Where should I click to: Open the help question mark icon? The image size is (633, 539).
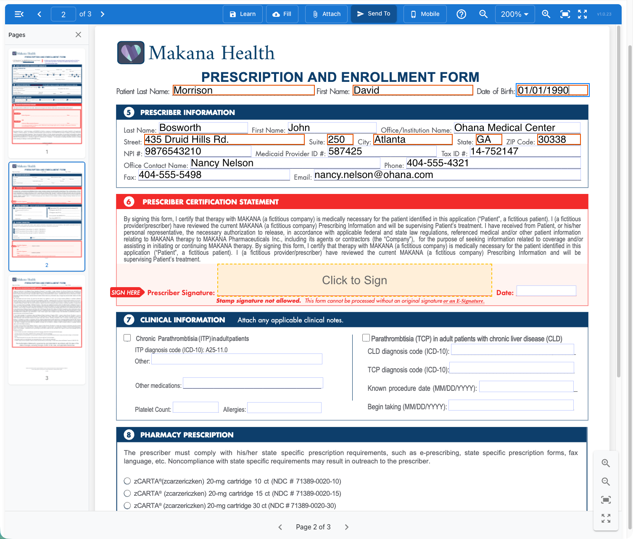coord(461,14)
